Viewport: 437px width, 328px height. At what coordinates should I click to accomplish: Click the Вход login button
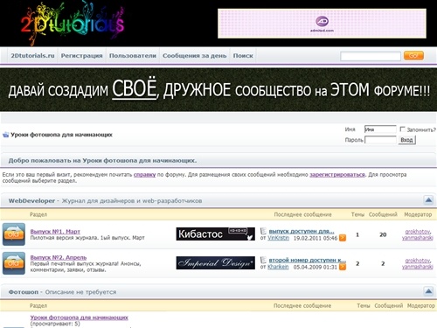point(406,140)
